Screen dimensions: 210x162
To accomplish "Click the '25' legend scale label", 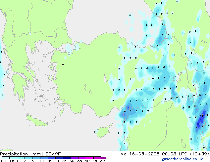I will [x=64, y=161].
